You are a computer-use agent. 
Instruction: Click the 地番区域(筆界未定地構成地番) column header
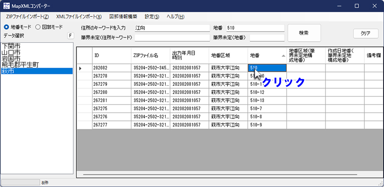pyautogui.click(x=306, y=56)
